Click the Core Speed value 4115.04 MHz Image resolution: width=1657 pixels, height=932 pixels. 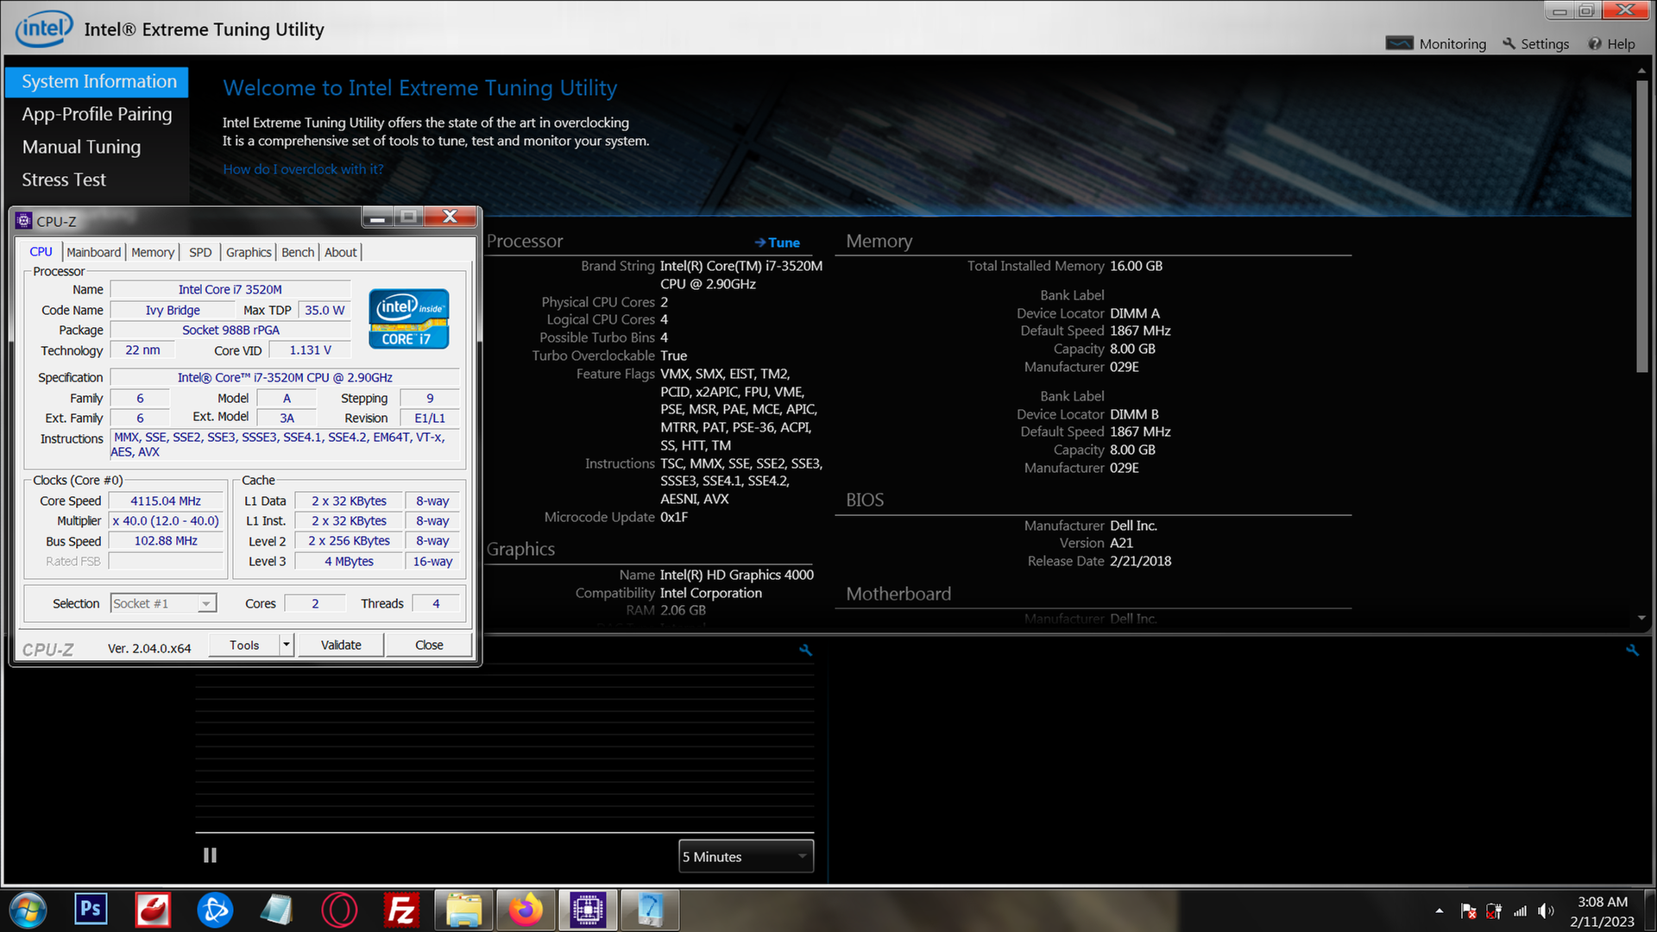coord(166,501)
